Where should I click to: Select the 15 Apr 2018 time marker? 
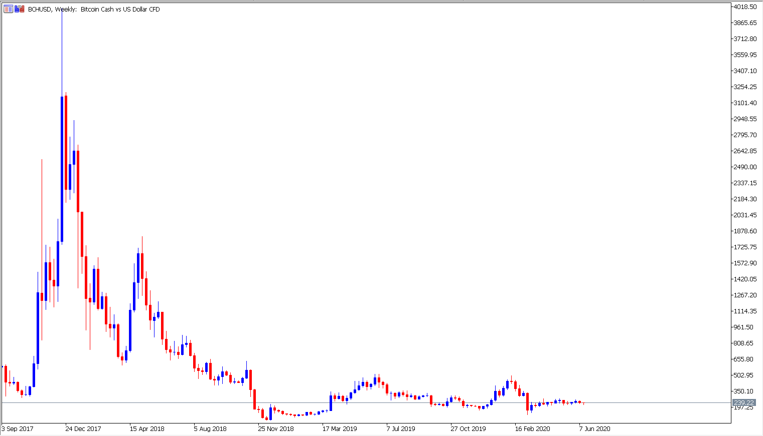pos(147,429)
